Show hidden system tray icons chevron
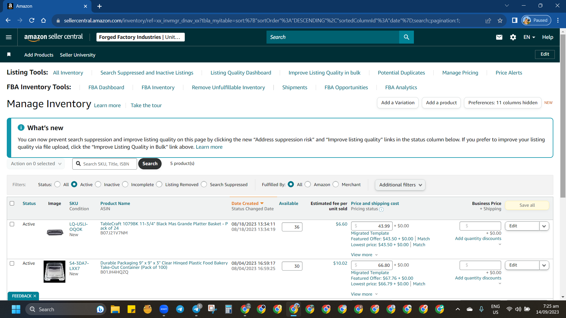566x318 pixels. click(x=458, y=309)
